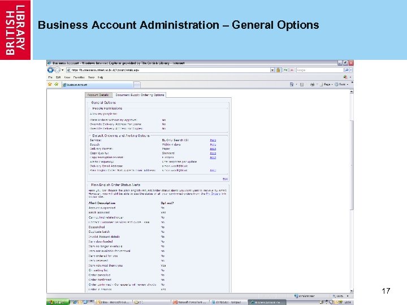The width and height of the screenshot is (407, 305).
Task: Open the search provider dropdown arrow
Action: pos(351,70)
